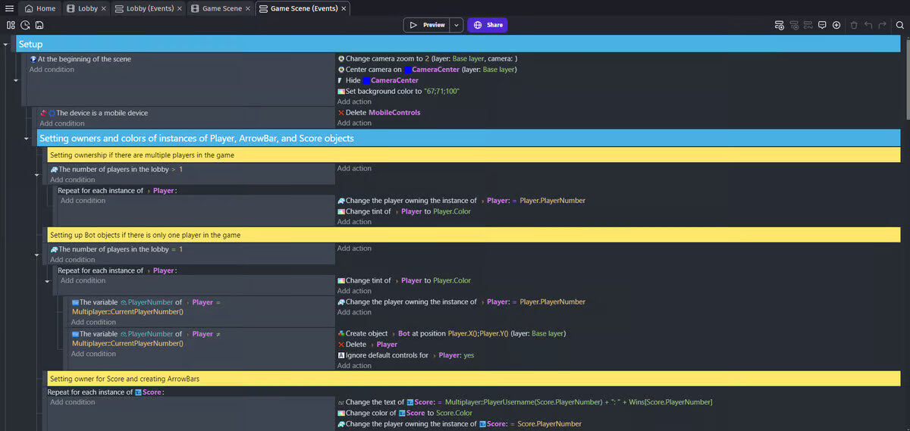
Task: Select the 'Create object Bot at position' action
Action: click(x=451, y=333)
